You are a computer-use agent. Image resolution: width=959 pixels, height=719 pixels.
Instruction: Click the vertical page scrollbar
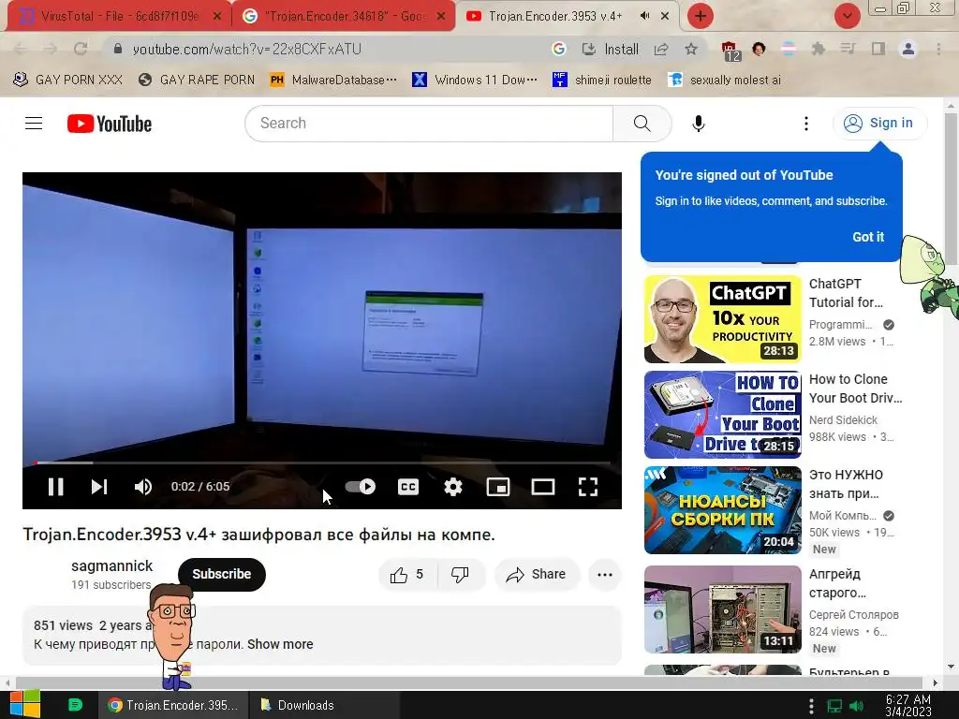[x=952, y=189]
